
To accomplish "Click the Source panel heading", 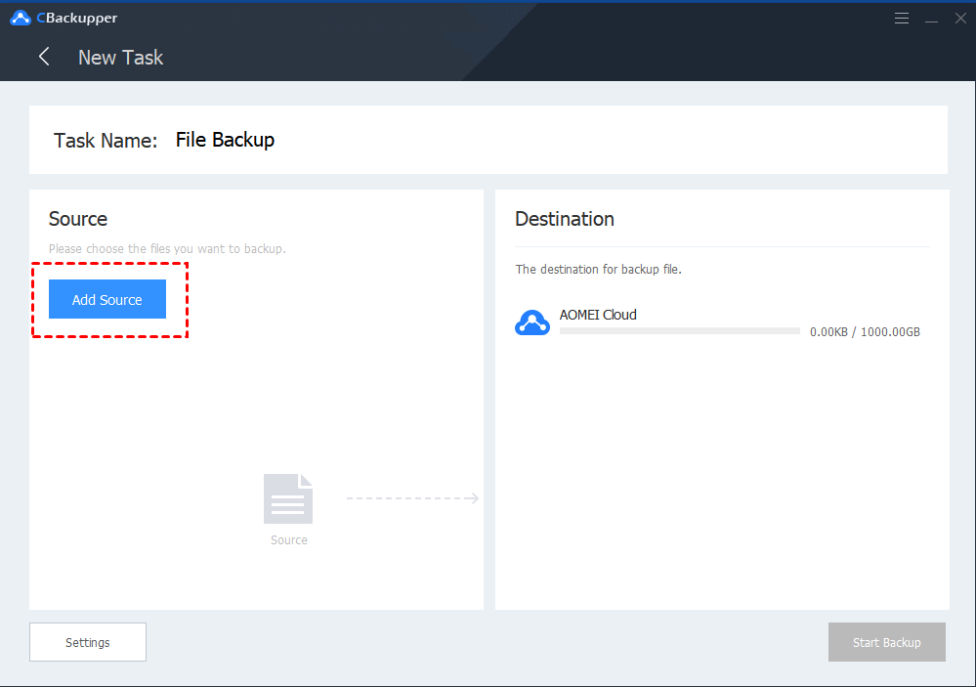I will (78, 219).
